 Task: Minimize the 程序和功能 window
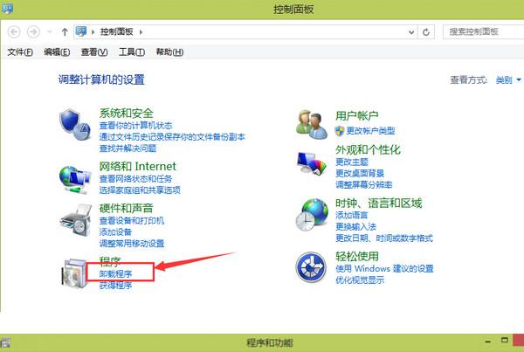(x=488, y=342)
